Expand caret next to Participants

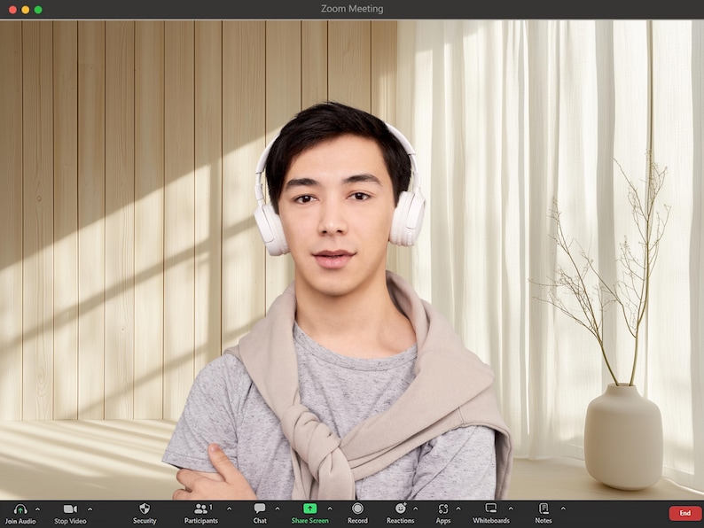[230, 509]
